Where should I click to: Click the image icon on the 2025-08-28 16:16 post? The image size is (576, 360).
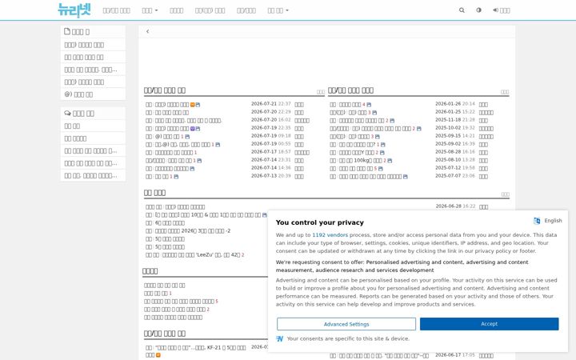(x=382, y=153)
